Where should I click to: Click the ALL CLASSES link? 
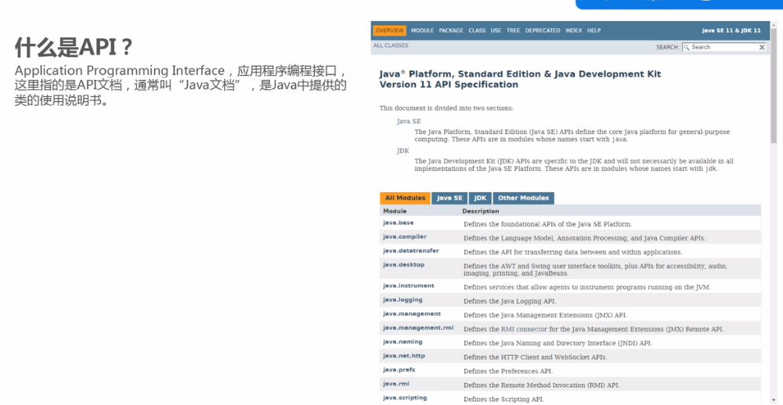391,45
